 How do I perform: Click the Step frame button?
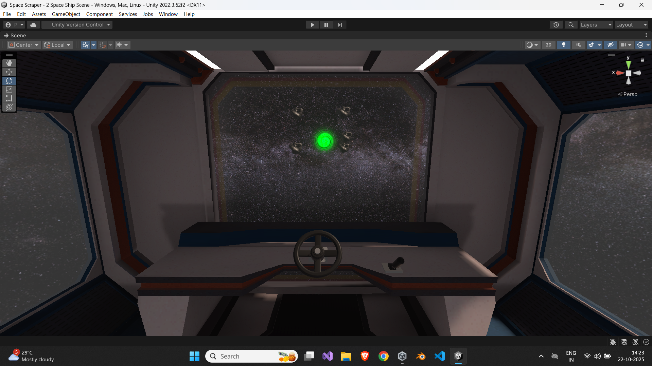340,25
